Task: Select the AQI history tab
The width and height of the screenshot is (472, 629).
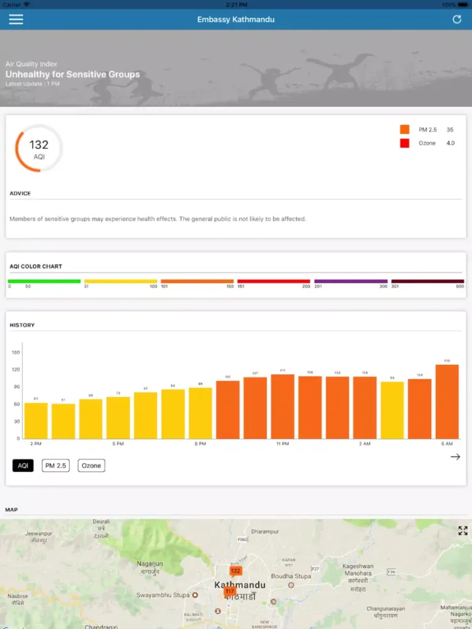Action: [x=23, y=465]
